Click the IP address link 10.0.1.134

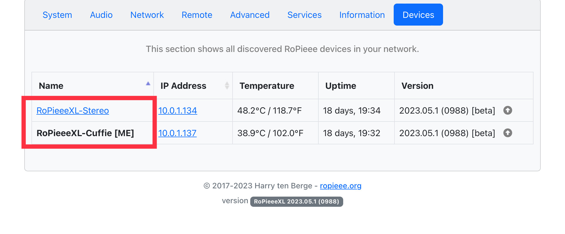[x=178, y=111]
